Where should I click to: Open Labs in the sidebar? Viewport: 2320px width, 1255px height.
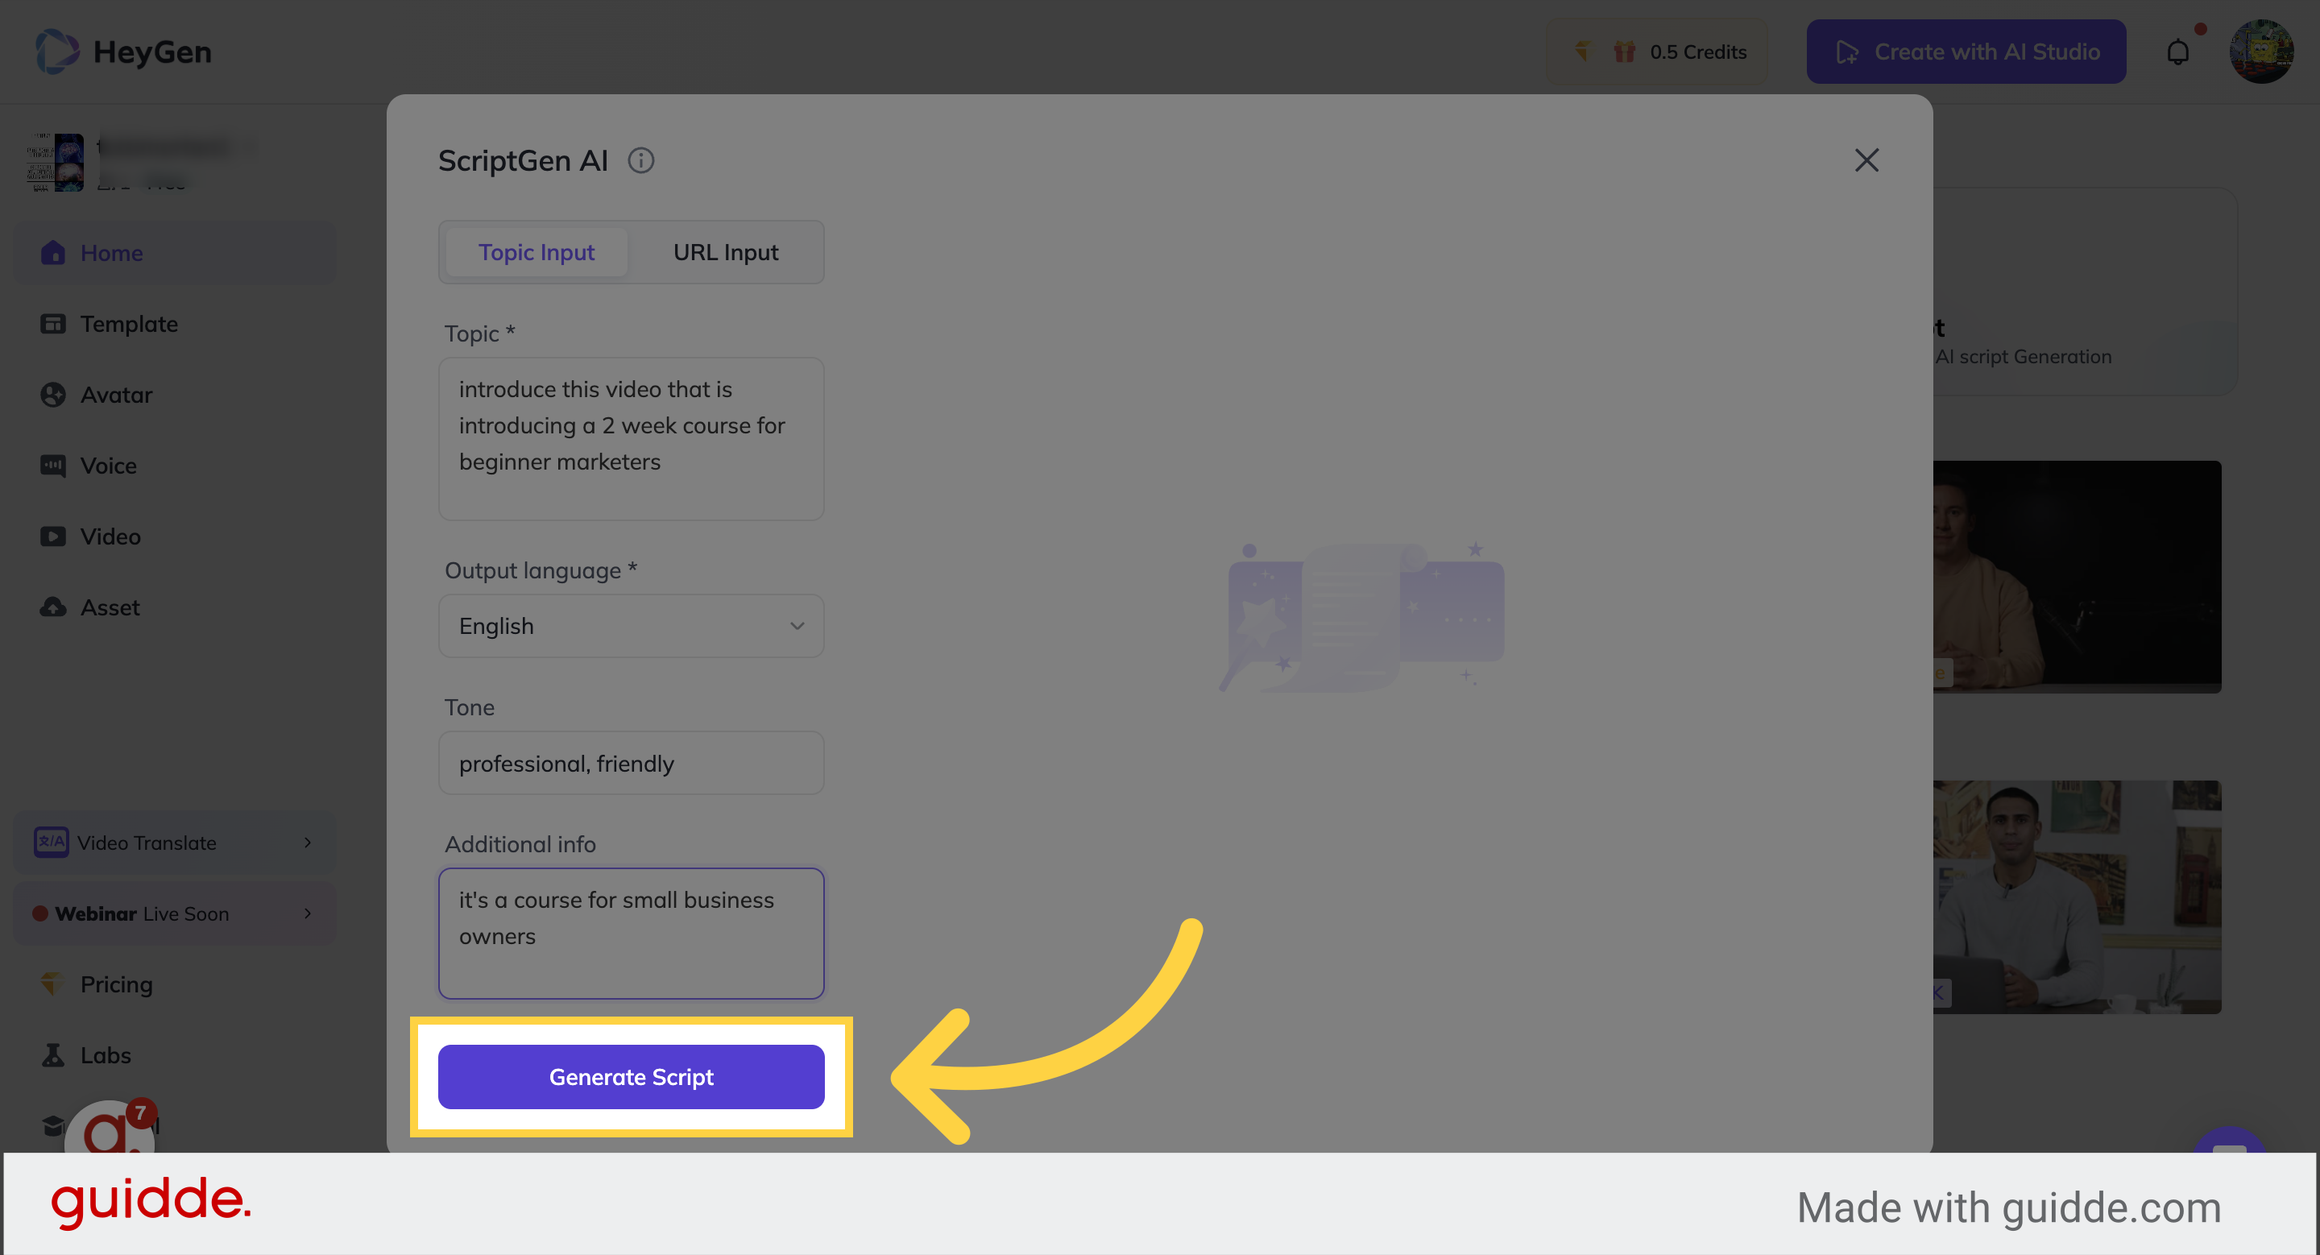coord(175,1054)
